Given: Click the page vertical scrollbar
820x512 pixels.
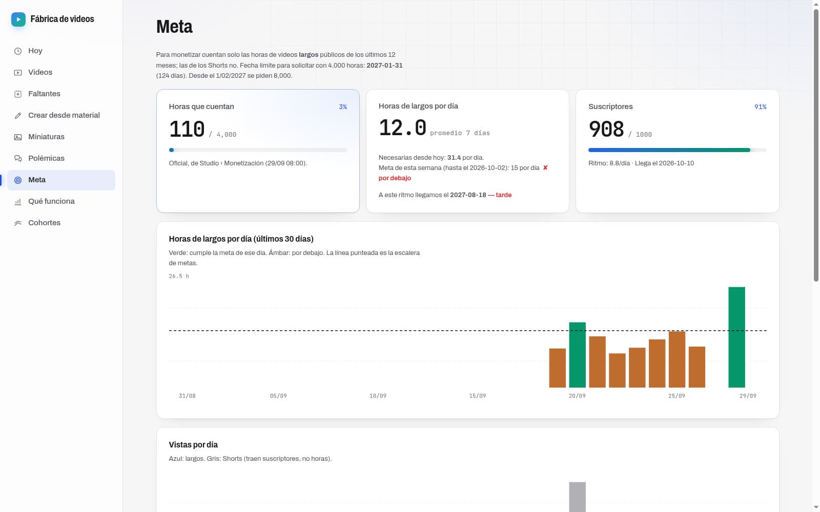Looking at the screenshot, I should click(816, 145).
